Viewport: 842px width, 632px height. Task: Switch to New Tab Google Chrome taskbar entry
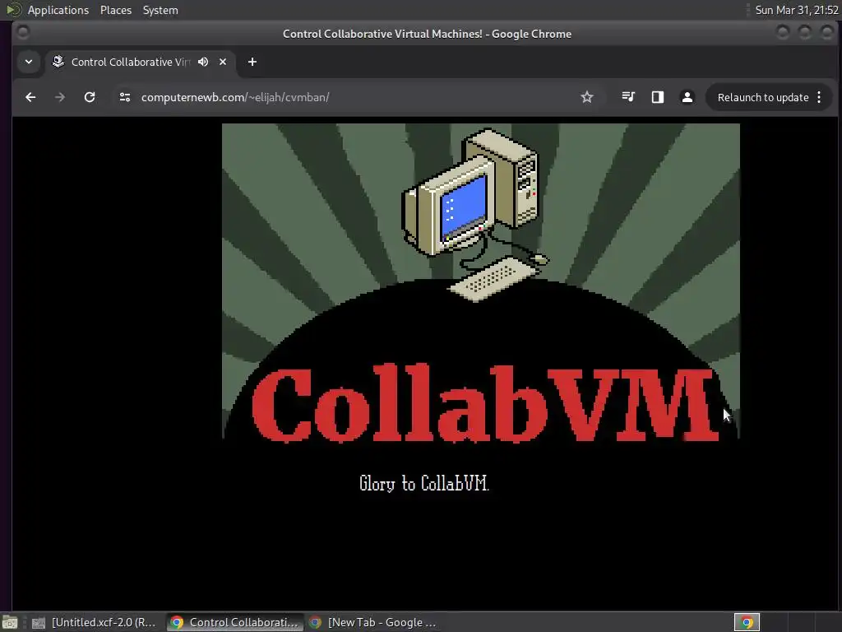(x=373, y=622)
